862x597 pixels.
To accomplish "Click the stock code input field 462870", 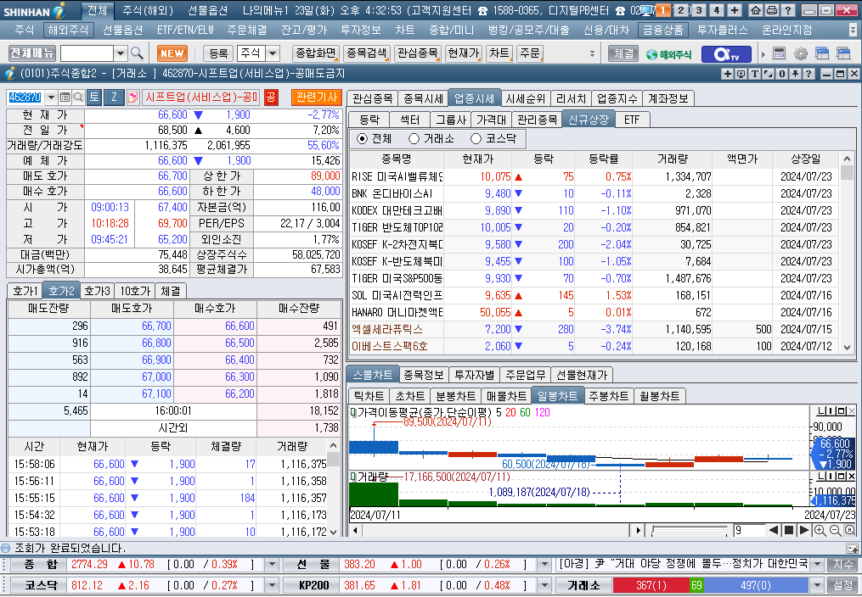I will pyautogui.click(x=25, y=98).
